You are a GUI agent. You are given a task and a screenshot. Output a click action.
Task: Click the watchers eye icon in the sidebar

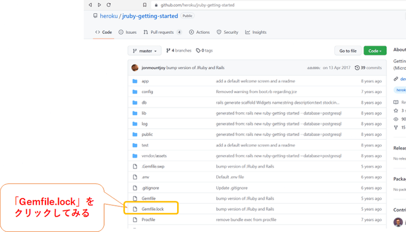(x=396, y=119)
